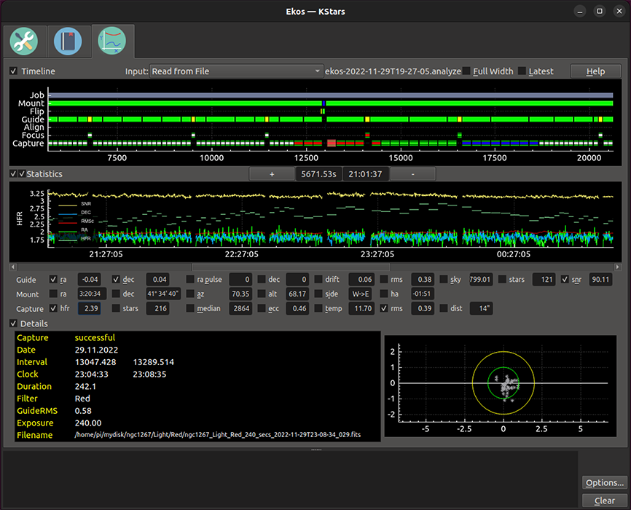Collapse the Details section
631x510 pixels.
[x=12, y=323]
